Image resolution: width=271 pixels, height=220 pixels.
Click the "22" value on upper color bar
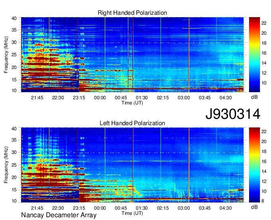click(264, 23)
